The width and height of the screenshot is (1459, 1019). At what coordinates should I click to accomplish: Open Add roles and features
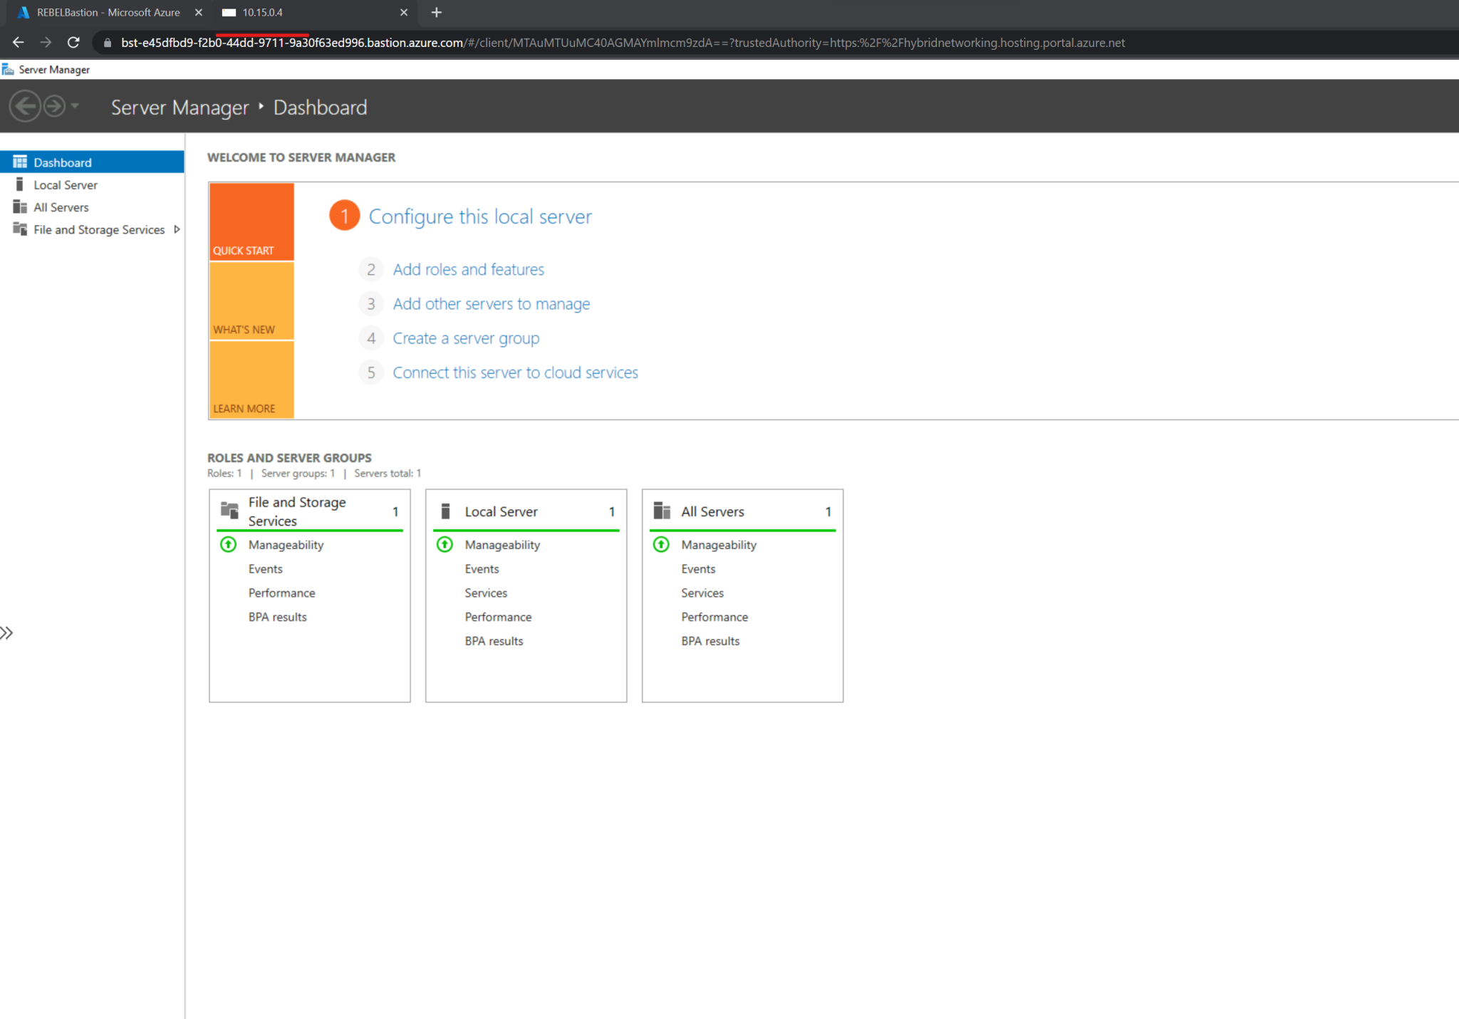pos(468,269)
